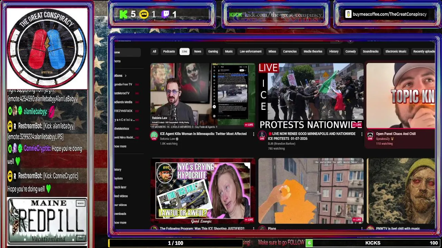442x248 pixels.
Task: Select the All filter chip
Action: click(154, 51)
